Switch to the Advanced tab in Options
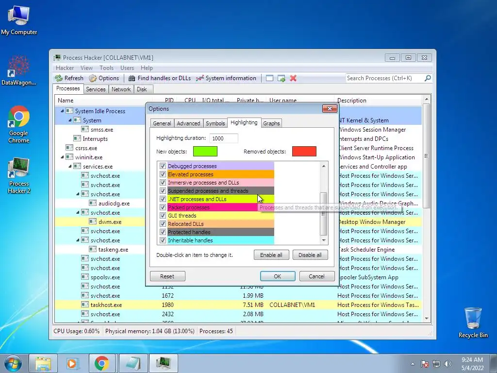The image size is (497, 373). 188,123
